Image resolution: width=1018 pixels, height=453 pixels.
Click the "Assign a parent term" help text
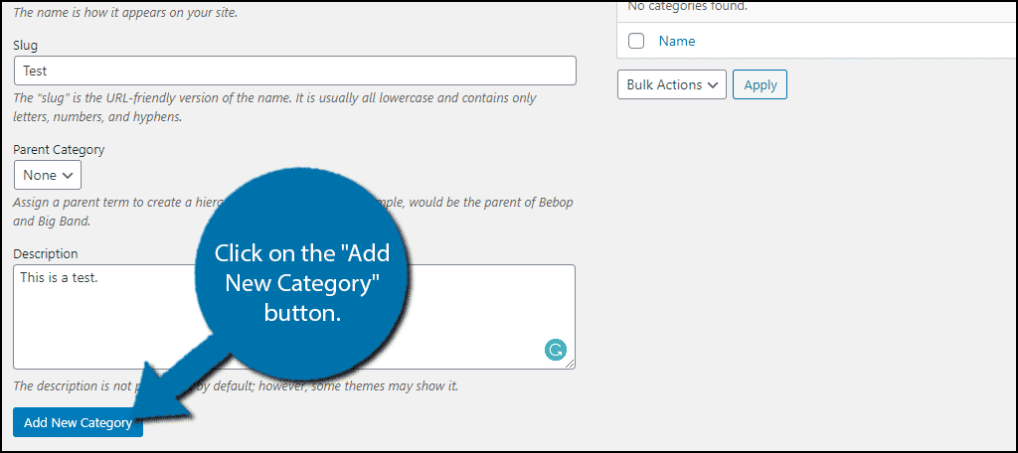(x=293, y=211)
